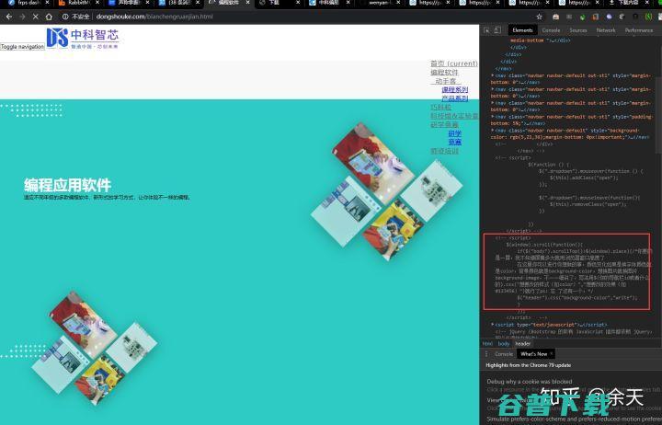This screenshot has height=425, width=662.
Task: Close the RabbitM browser tab
Action: click(x=97, y=3)
